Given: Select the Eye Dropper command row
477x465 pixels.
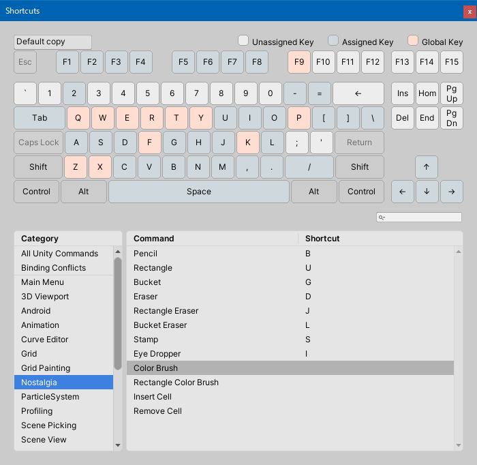Looking at the screenshot, I should (157, 354).
